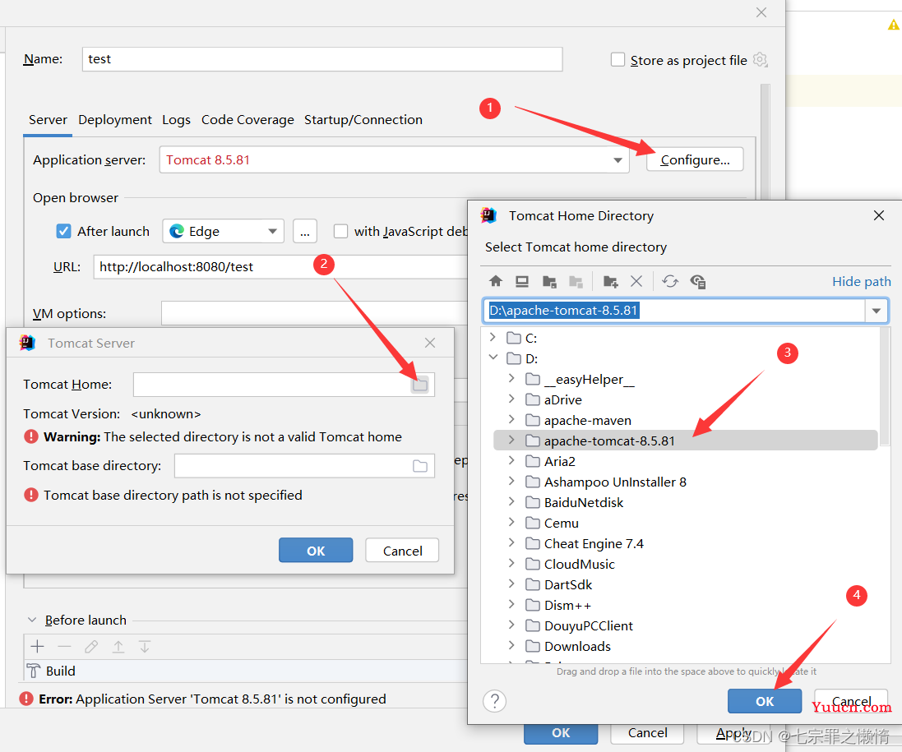Collapse the Before launch section
The width and height of the screenshot is (902, 752).
tap(32, 620)
